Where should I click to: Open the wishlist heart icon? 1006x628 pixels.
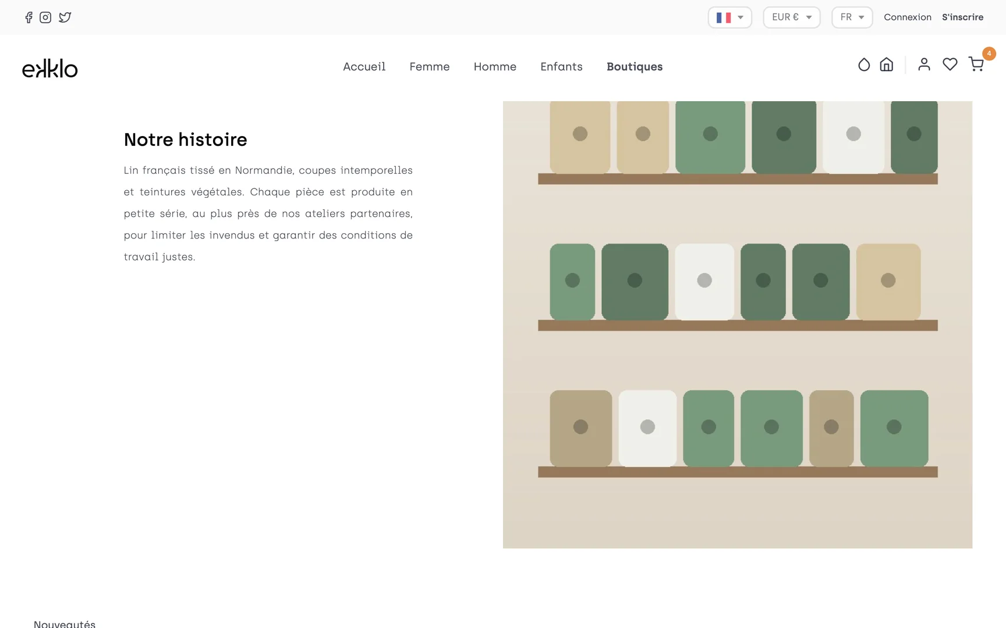click(x=950, y=65)
